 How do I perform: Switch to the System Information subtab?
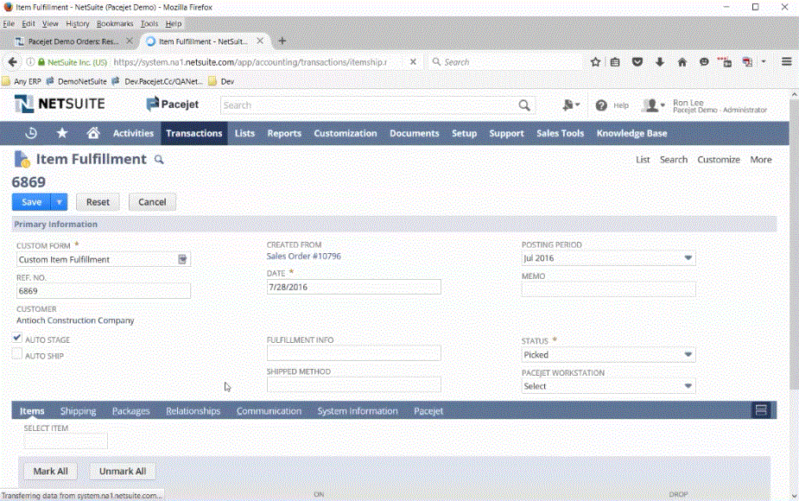358,411
